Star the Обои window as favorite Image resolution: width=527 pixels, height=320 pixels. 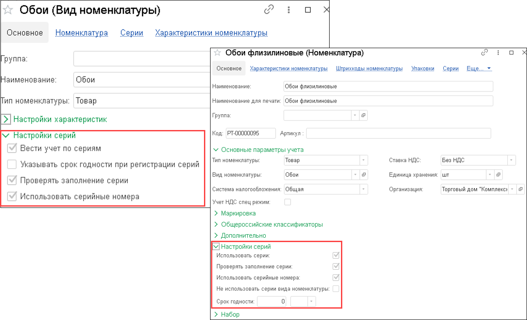coord(8,10)
